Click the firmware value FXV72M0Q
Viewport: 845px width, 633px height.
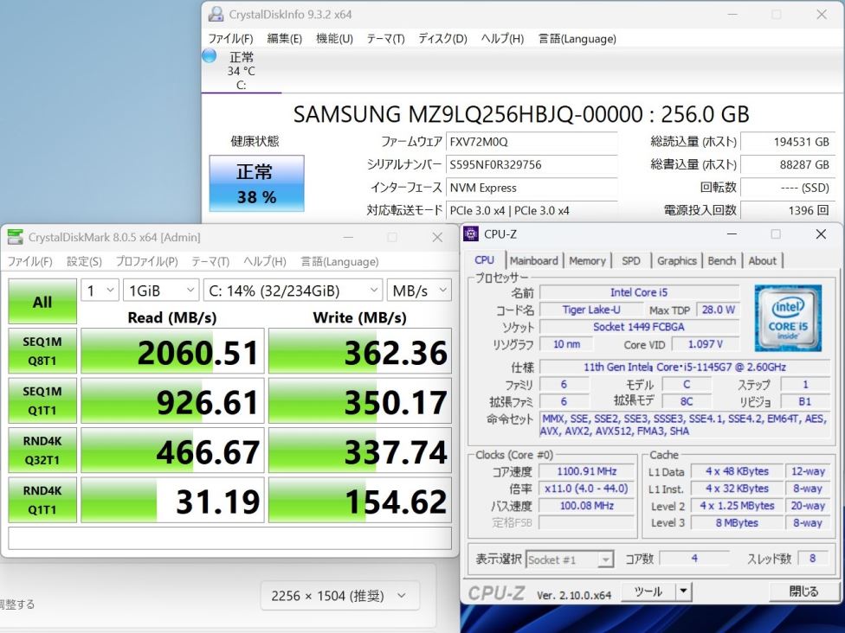tap(532, 142)
